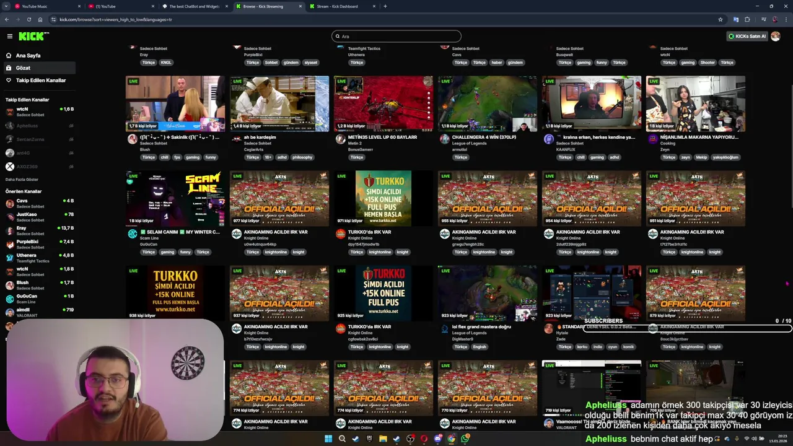
Task: Click the KICKs Satın Al button
Action: point(747,36)
